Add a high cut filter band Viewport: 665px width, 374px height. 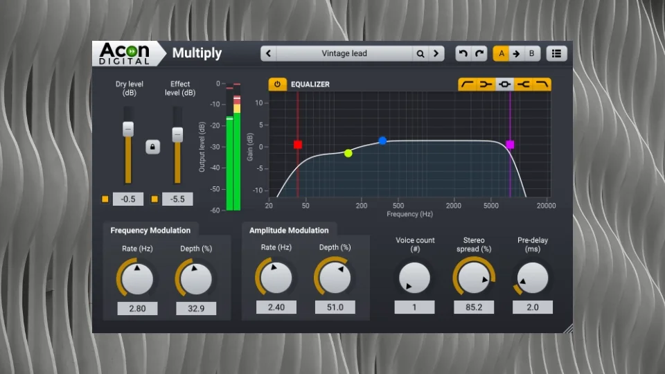click(x=542, y=84)
